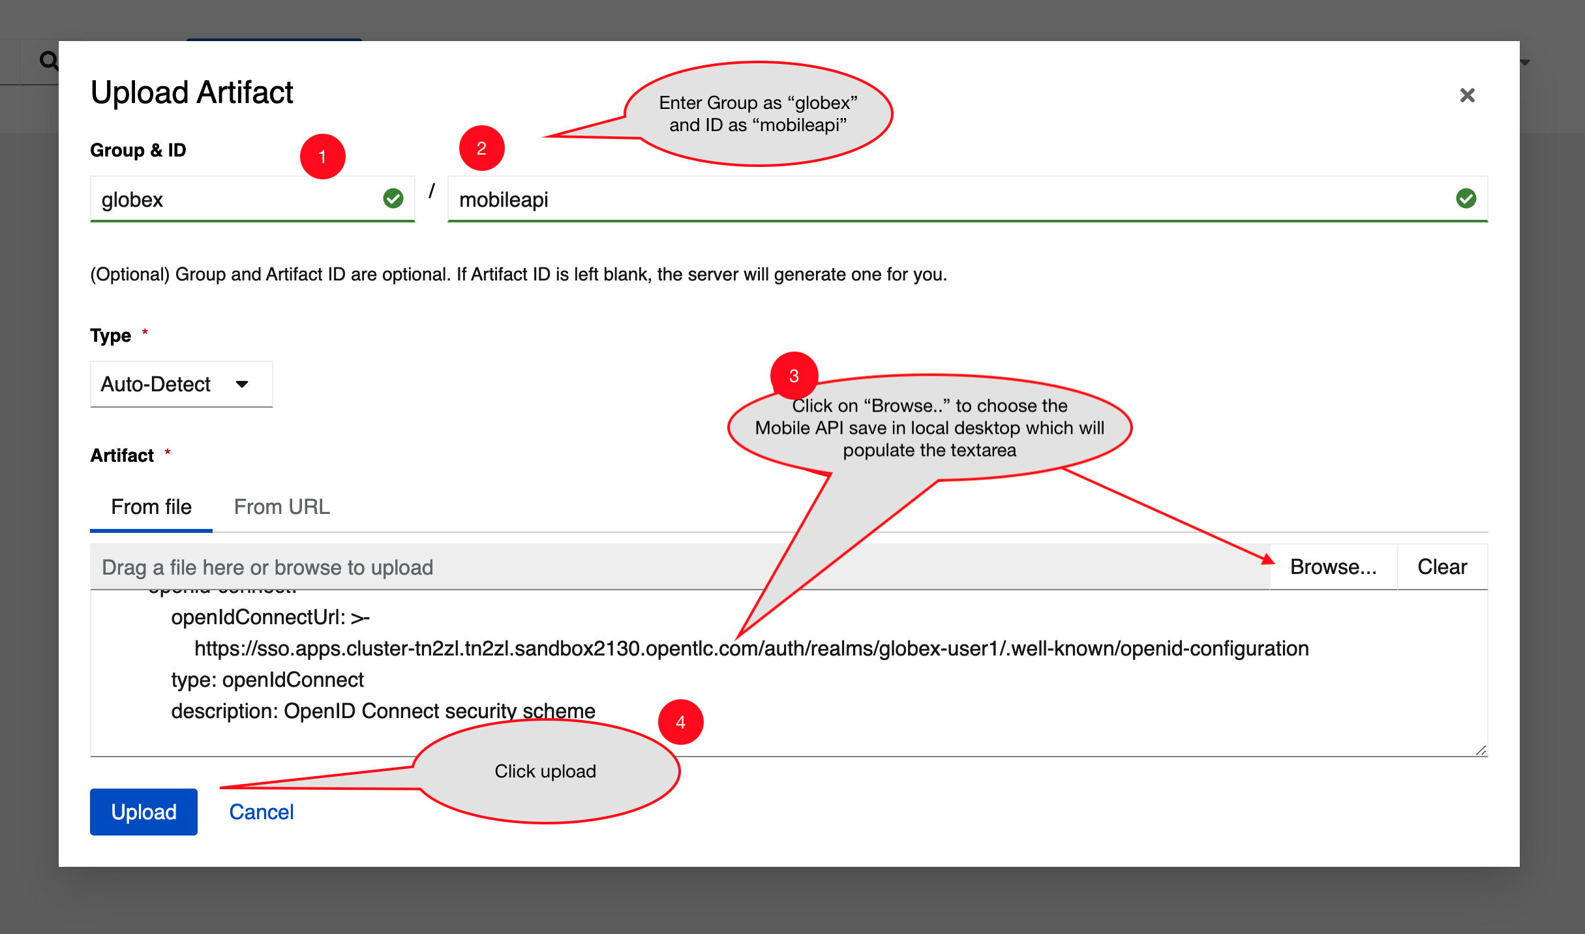
Task: Click in the Artifact ID input field
Action: pyautogui.click(x=965, y=200)
